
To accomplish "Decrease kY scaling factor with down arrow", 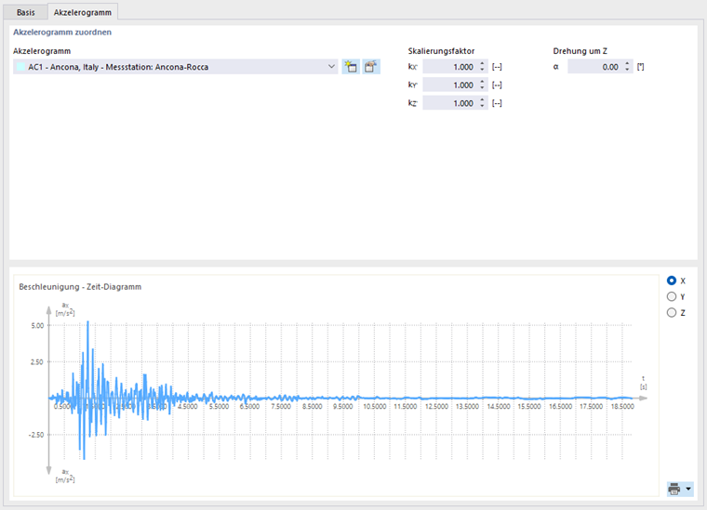I will coord(482,87).
